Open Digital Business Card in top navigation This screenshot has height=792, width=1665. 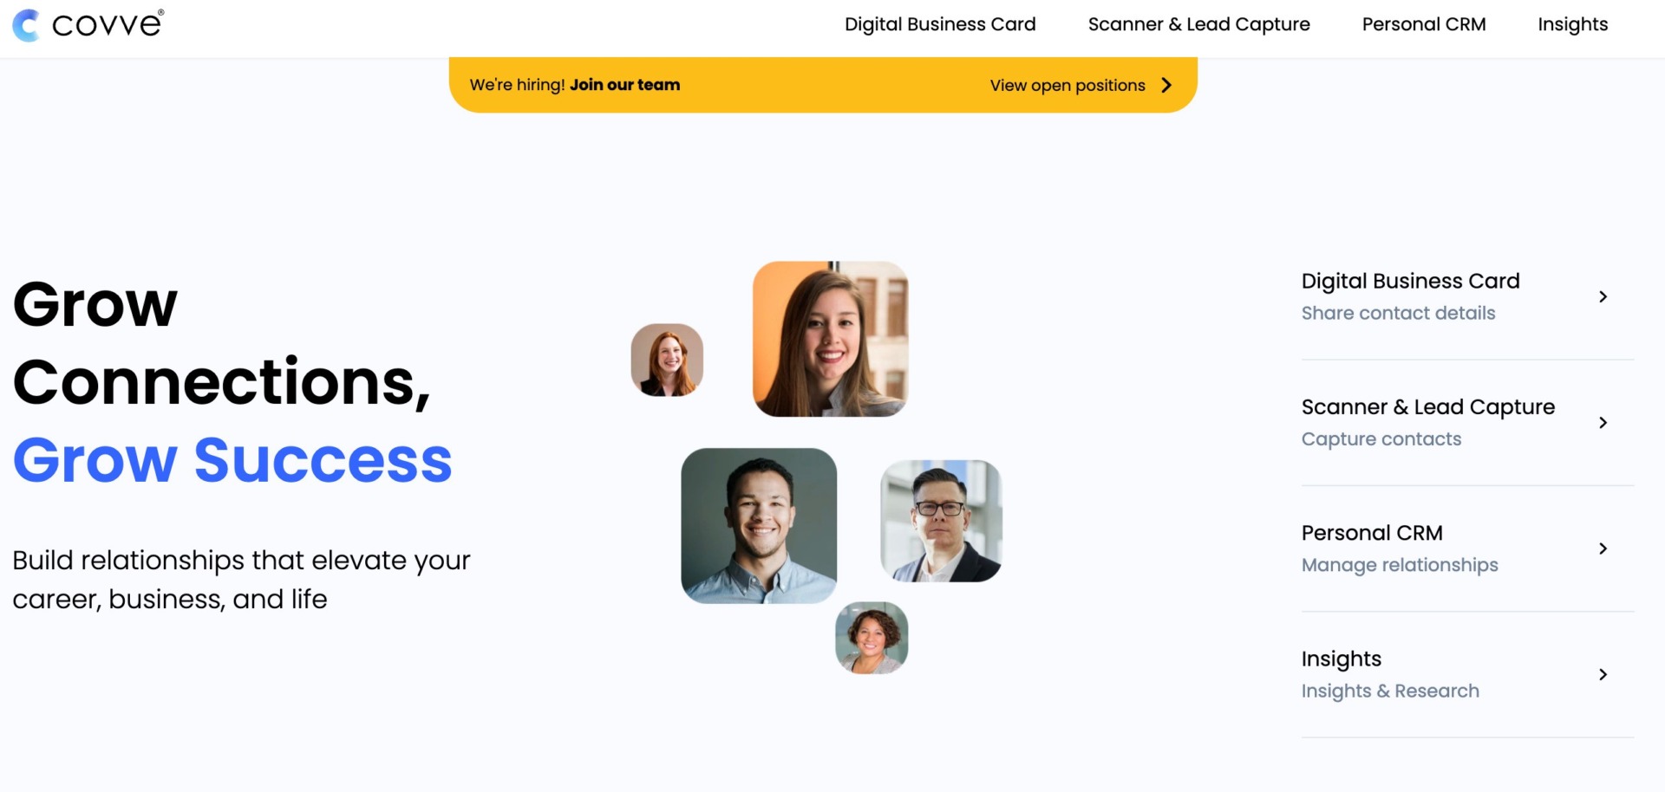(x=940, y=24)
